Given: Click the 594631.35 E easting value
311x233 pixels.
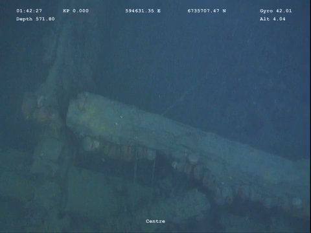Looking at the screenshot, I should [x=143, y=11].
